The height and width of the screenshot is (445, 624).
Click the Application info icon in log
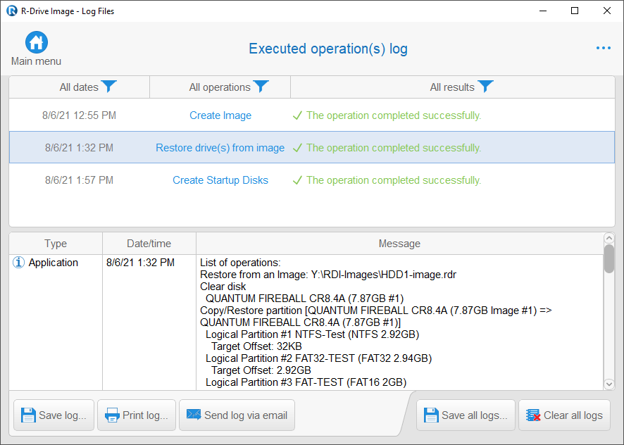pos(19,263)
